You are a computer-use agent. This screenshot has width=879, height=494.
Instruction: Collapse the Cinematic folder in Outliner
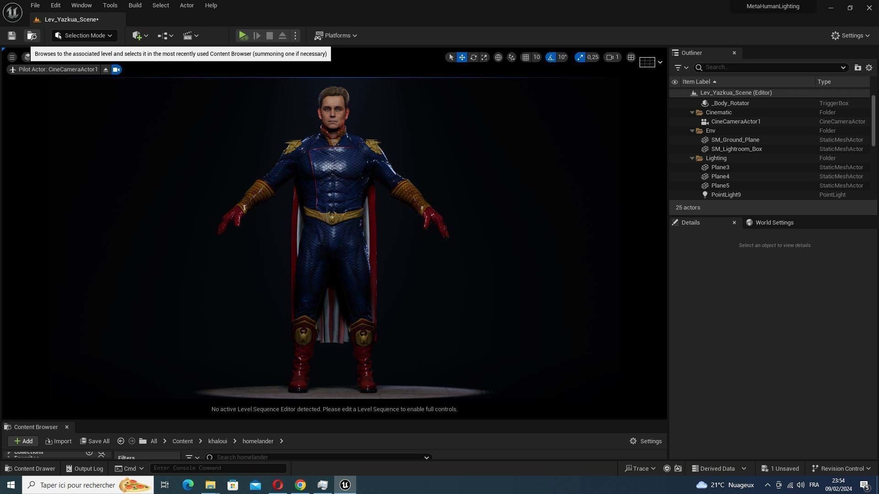692,113
